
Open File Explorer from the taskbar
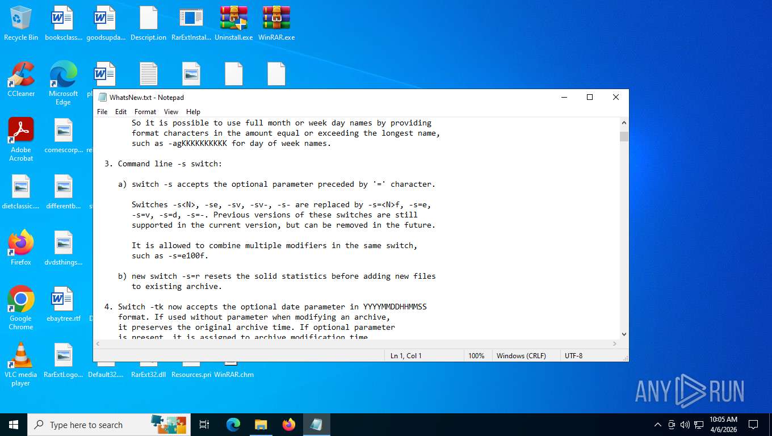point(261,425)
